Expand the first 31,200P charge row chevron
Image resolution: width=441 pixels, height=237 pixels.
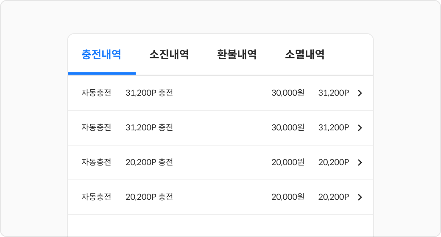point(360,93)
